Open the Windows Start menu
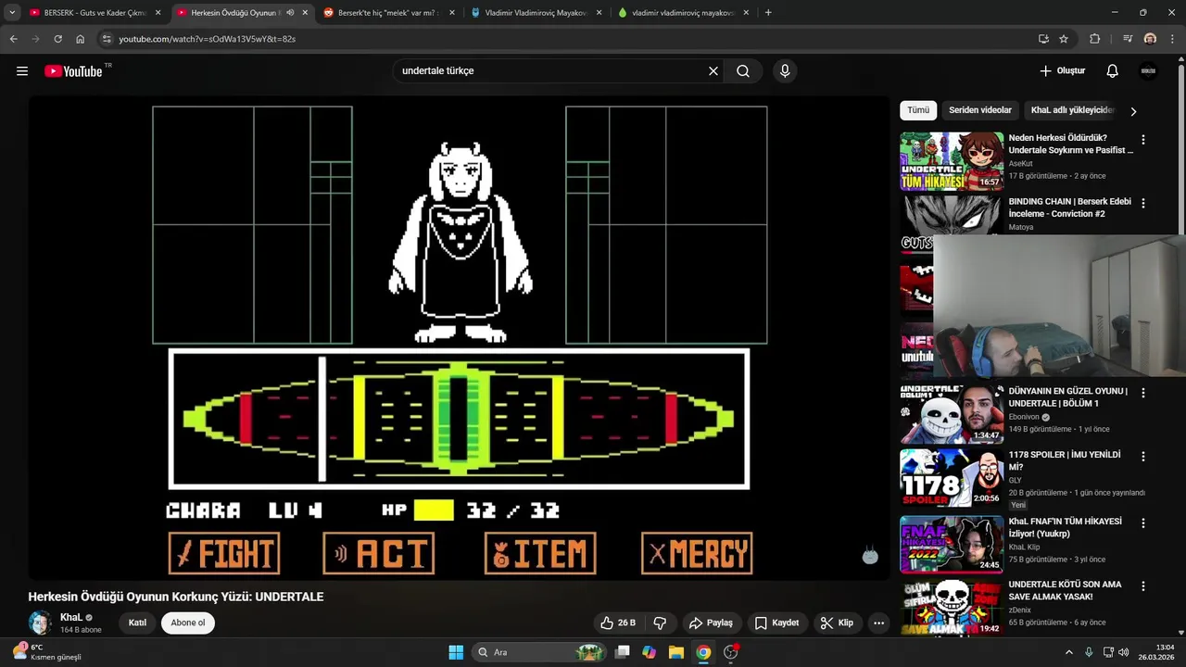Viewport: 1186px width, 667px height. tap(456, 652)
